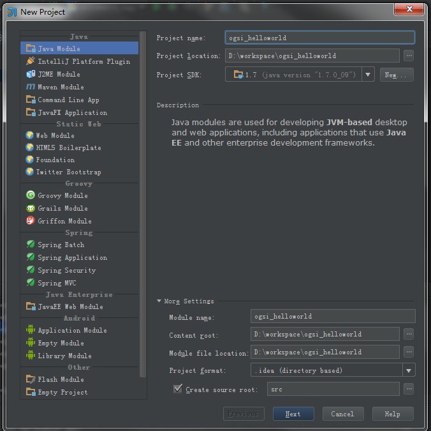Viewport: 431px width, 431px height.
Task: Browse for Project location with ellipsis button
Action: pos(409,56)
